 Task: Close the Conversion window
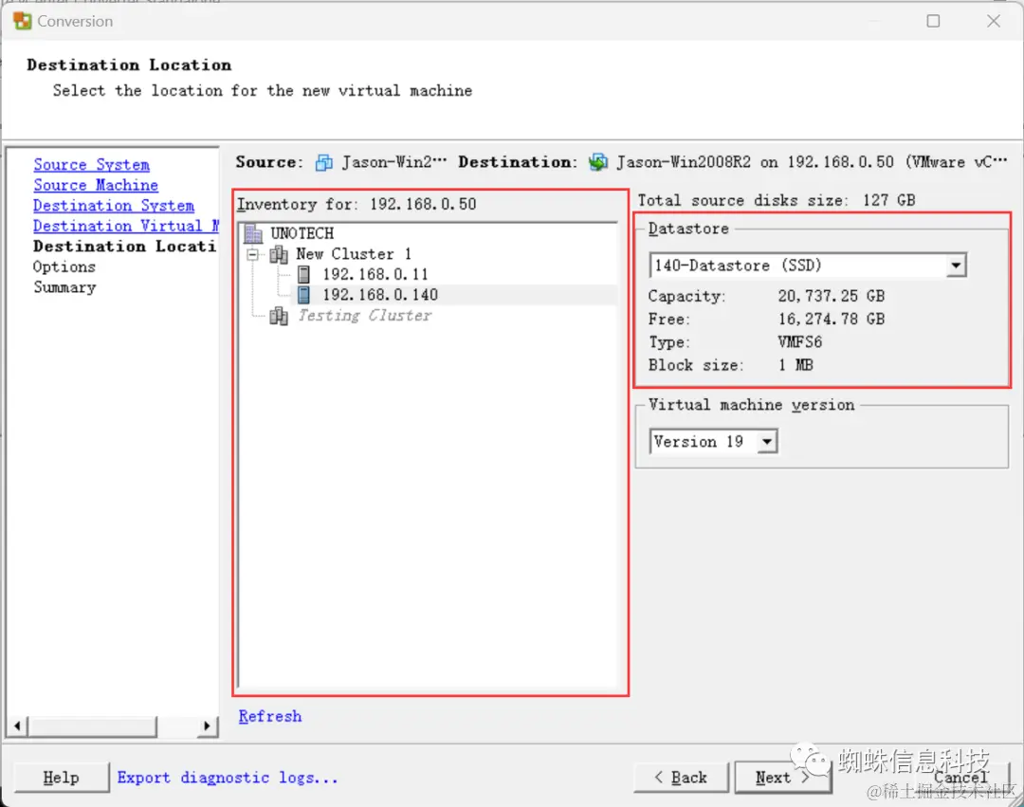click(x=994, y=22)
